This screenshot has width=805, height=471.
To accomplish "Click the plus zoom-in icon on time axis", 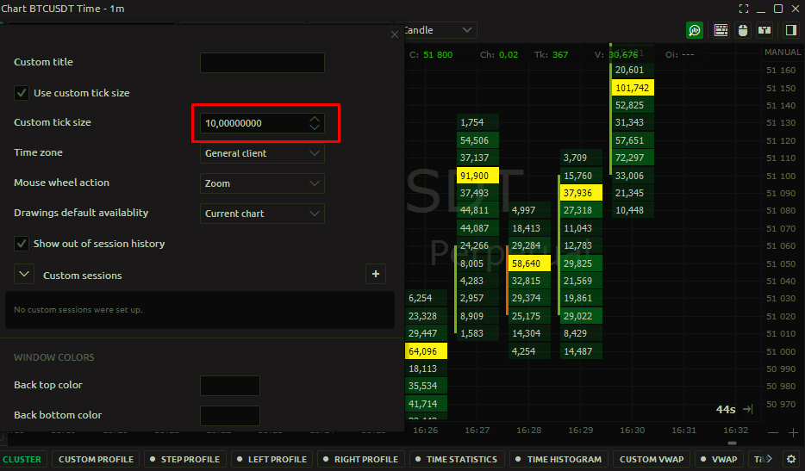I will (794, 432).
